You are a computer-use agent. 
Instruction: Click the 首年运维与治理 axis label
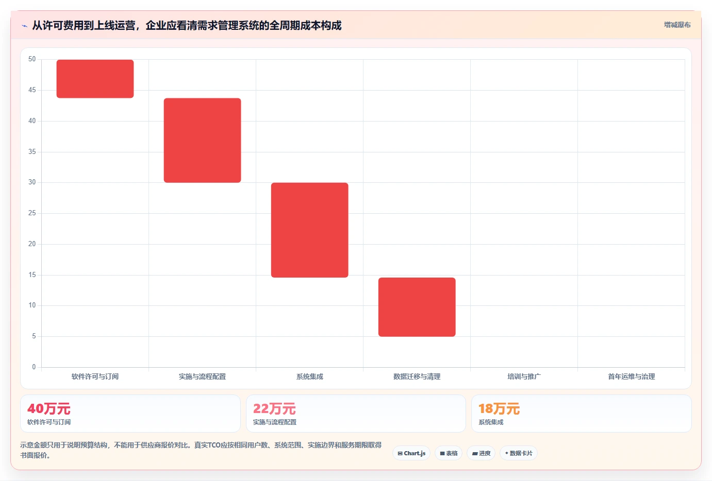click(631, 376)
